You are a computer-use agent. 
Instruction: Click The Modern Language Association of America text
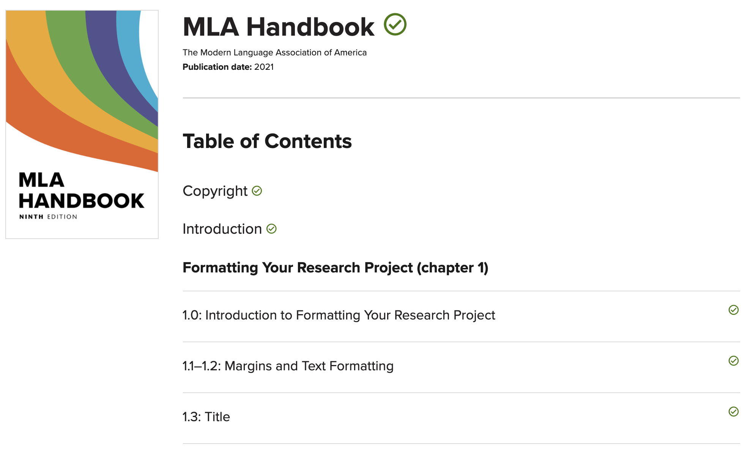tap(274, 52)
